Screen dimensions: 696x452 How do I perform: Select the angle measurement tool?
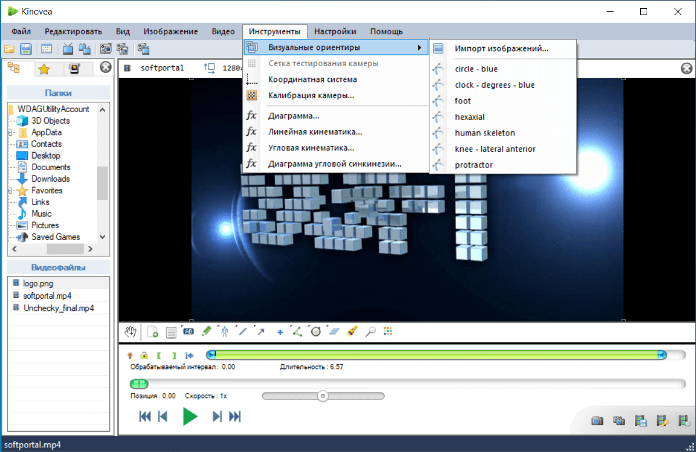[297, 331]
